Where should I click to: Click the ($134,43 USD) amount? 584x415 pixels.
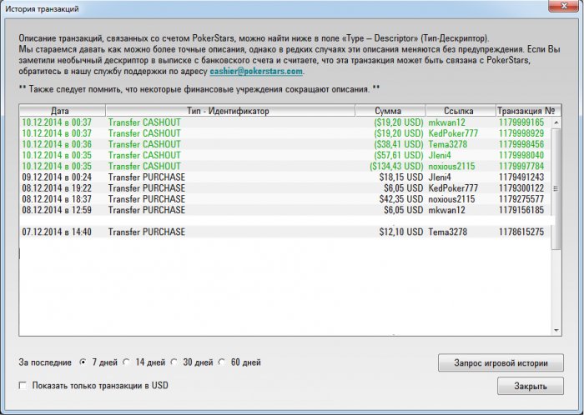pyautogui.click(x=396, y=166)
